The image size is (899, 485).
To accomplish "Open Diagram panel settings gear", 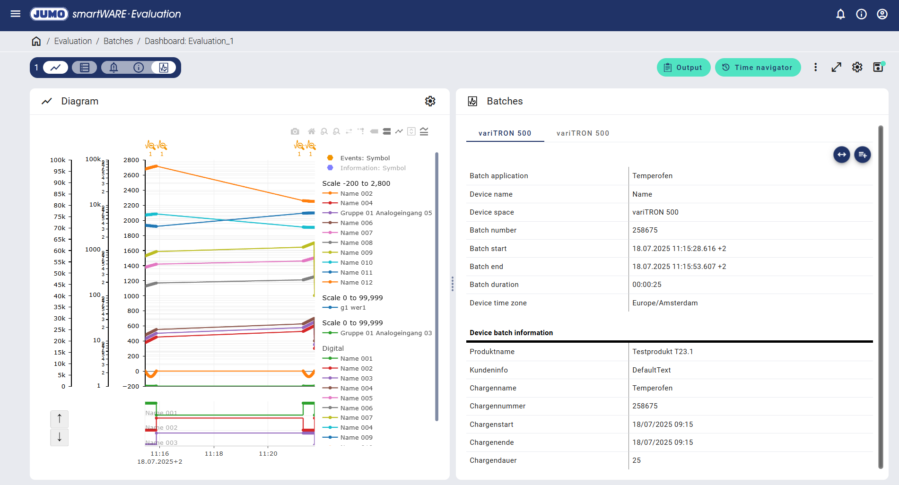I will tap(430, 101).
